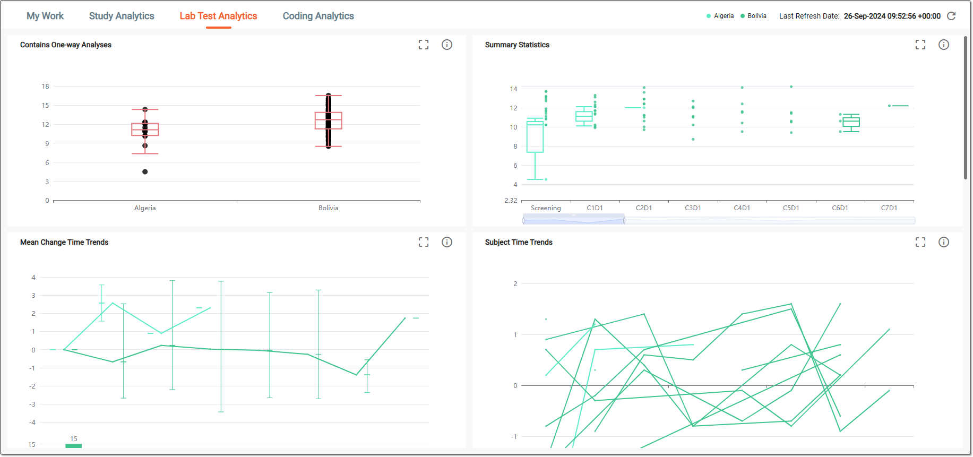Click the right handle of the zoom slider
Viewport: 973px width, 457px height.
624,220
